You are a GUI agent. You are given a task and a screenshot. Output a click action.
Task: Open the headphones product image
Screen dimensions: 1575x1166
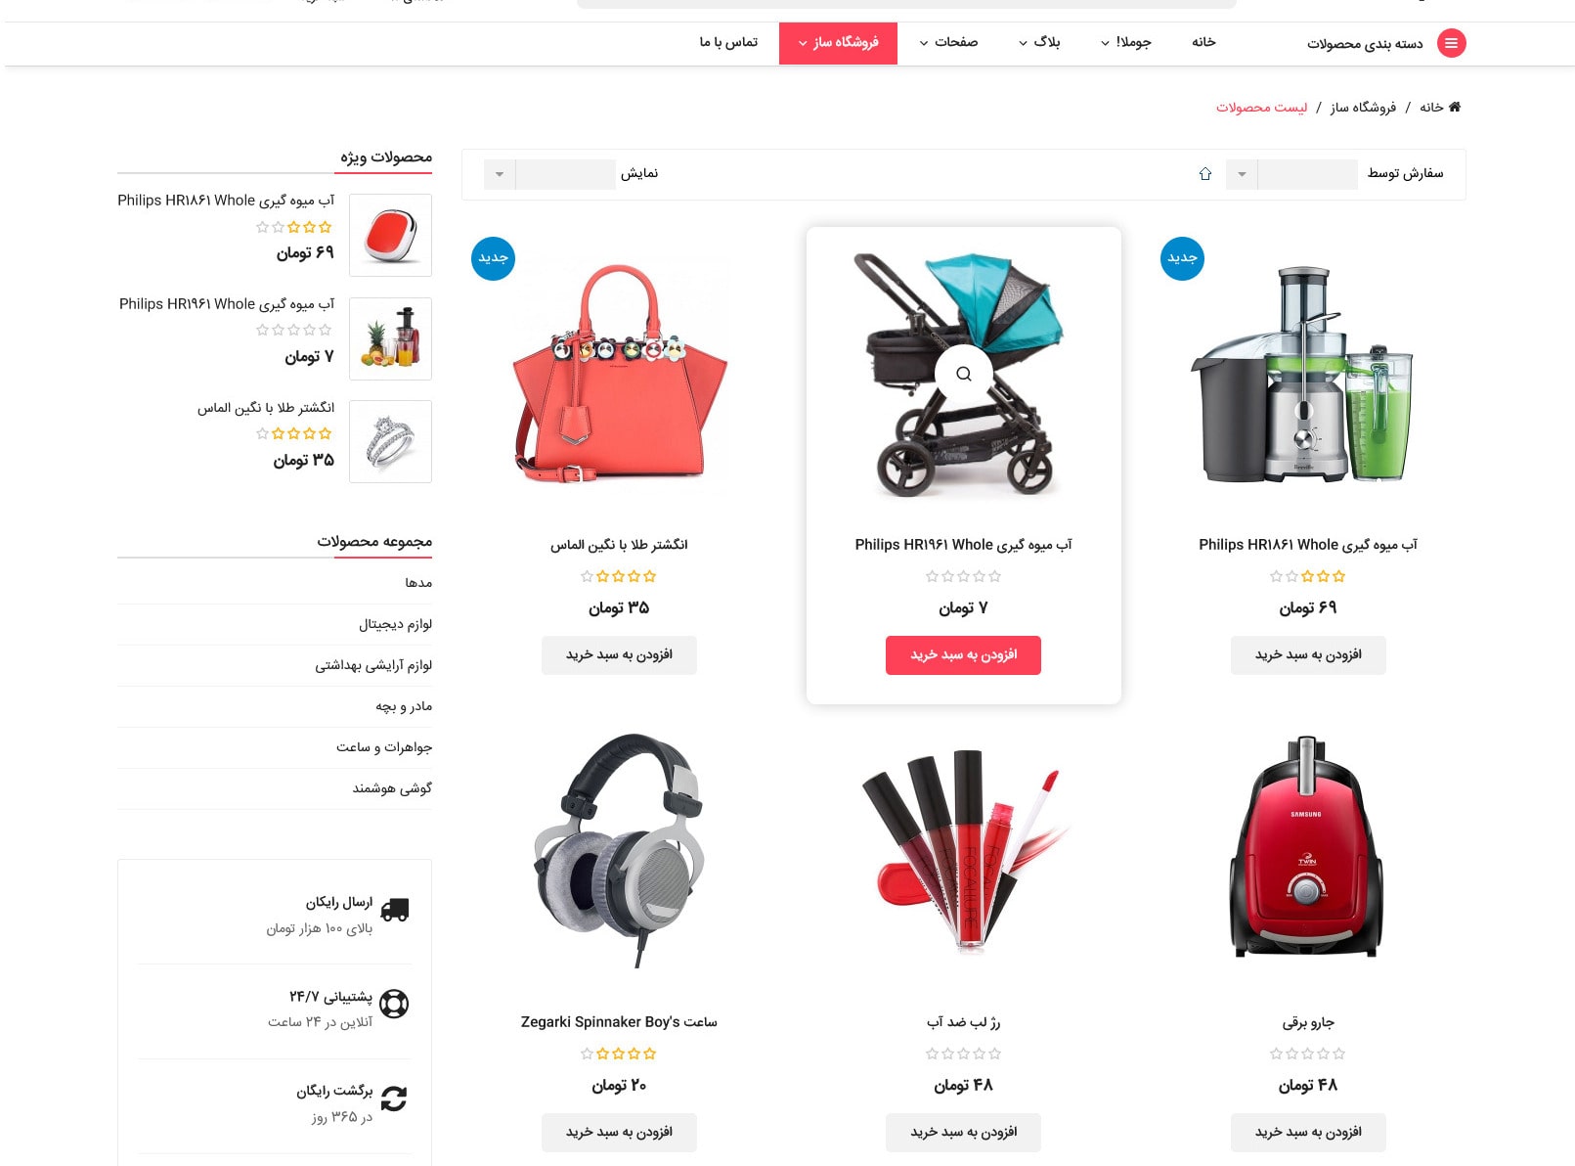(619, 849)
